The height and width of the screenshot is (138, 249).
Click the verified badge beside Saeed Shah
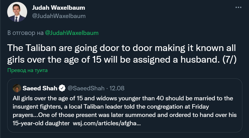[x=62, y=88]
